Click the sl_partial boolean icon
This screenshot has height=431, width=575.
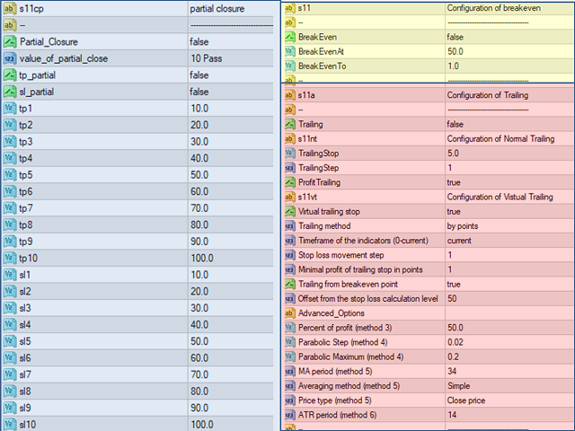(x=10, y=92)
